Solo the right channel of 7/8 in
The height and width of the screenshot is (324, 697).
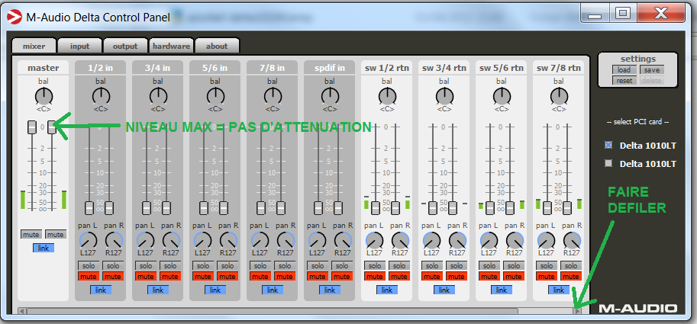click(x=285, y=266)
